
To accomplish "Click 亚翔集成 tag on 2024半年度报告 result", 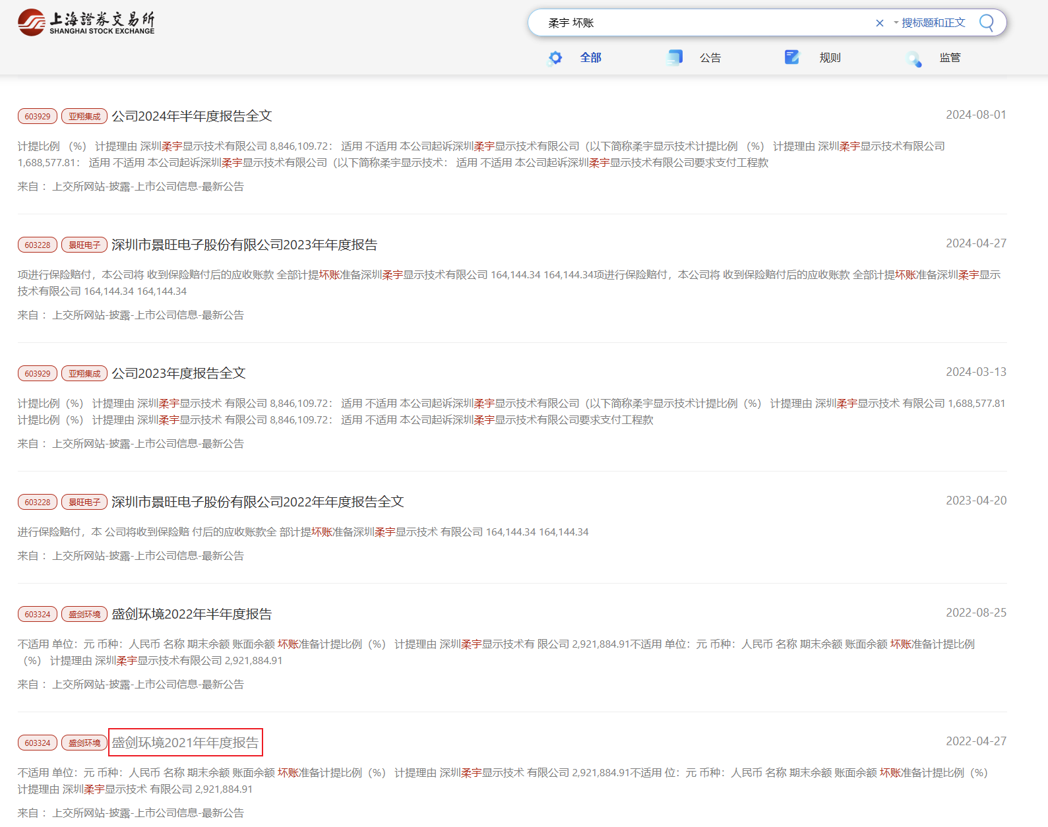I will click(84, 116).
